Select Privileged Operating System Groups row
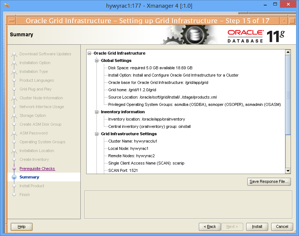The height and width of the screenshot is (236, 299). 194,104
